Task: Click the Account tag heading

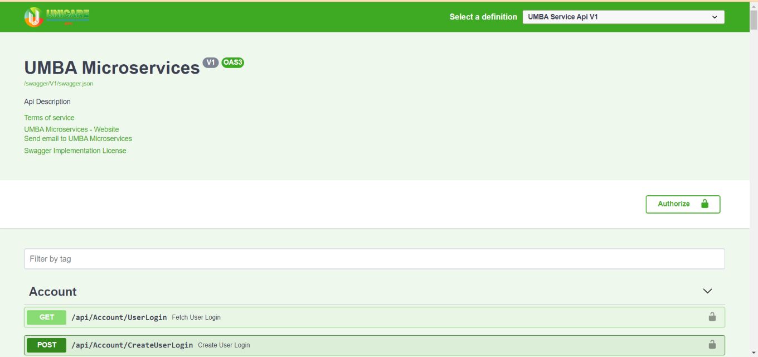Action: [x=53, y=292]
